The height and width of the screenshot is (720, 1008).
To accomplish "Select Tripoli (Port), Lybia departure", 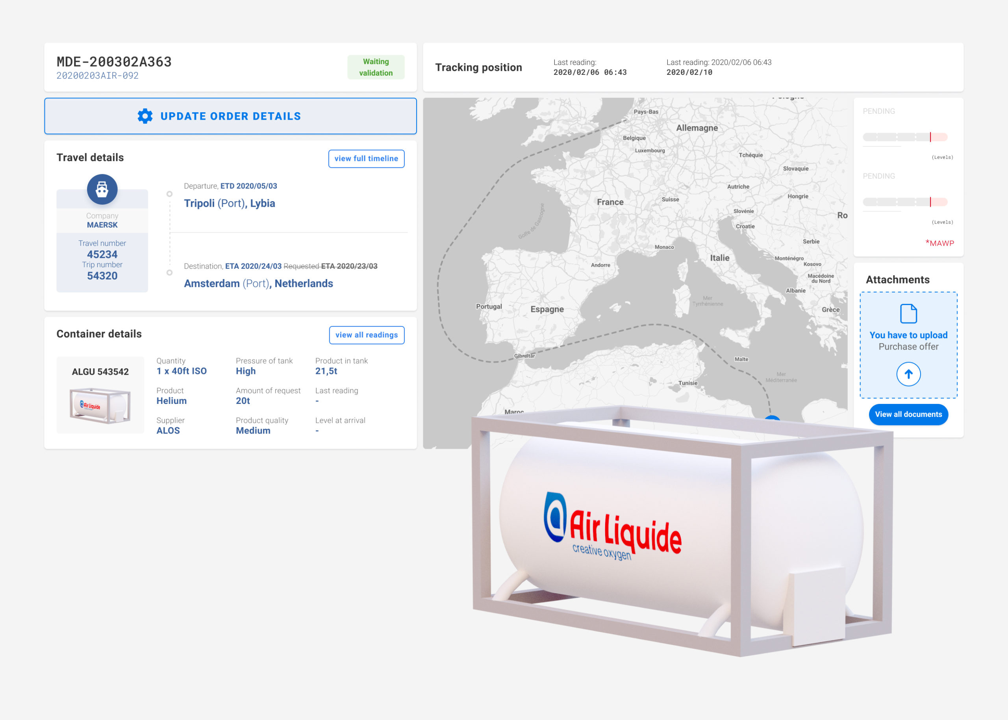I will pyautogui.click(x=229, y=204).
